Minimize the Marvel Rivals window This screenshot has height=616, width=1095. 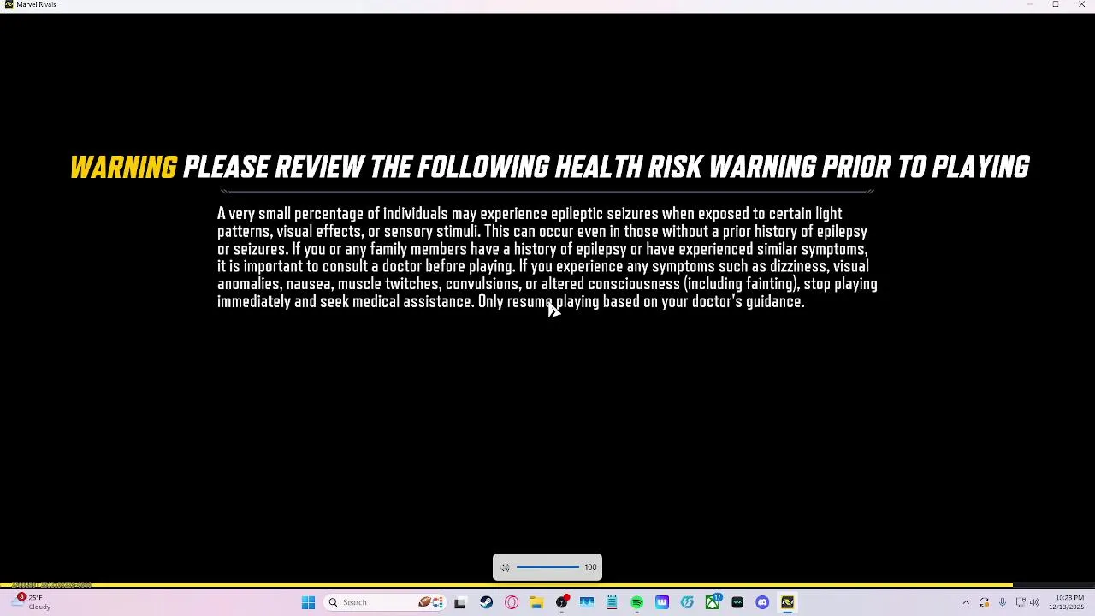pyautogui.click(x=1029, y=4)
